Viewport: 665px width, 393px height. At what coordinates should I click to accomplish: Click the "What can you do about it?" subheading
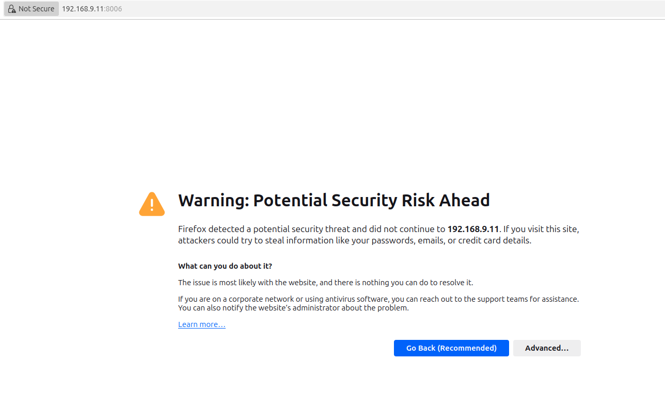(x=225, y=266)
